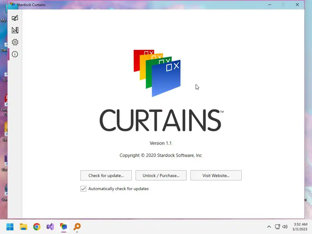Click the Curtains colored windows logo

coord(157,73)
